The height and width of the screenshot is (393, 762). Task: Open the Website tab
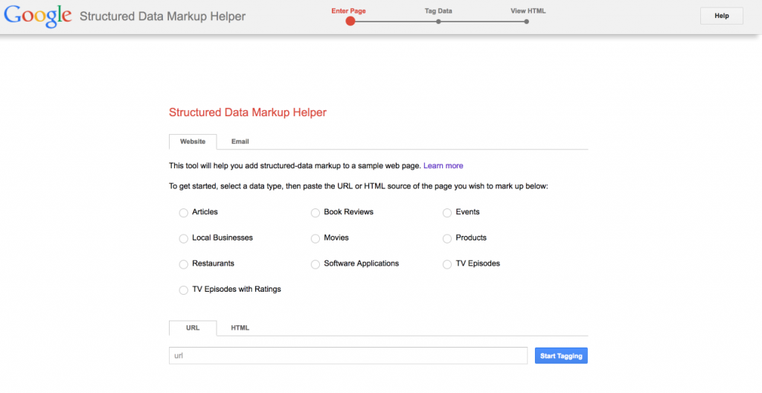(x=193, y=141)
